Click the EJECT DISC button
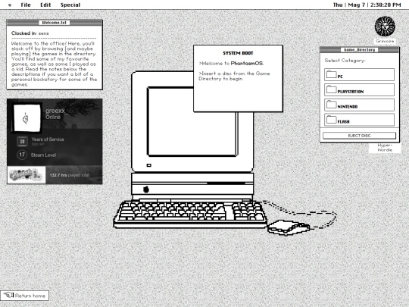Viewport: 409px width, 307px height. [x=359, y=136]
